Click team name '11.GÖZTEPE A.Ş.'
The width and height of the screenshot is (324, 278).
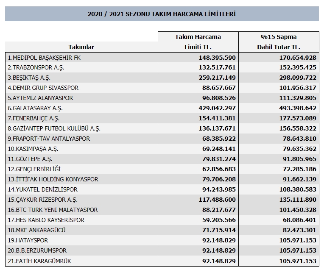(x=30, y=159)
